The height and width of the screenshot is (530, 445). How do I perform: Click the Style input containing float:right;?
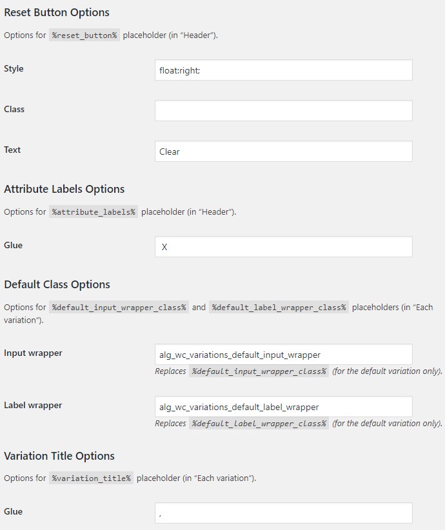283,70
